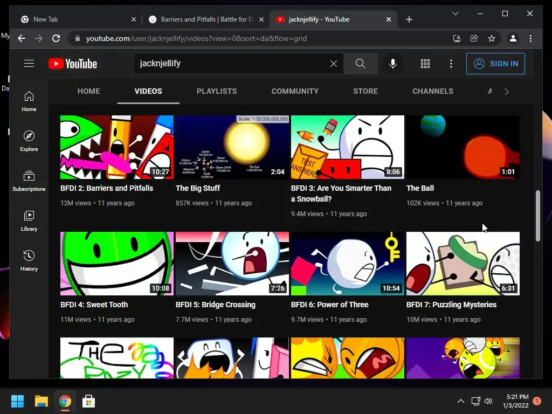Image resolution: width=552 pixels, height=414 pixels.
Task: Open File Explorer from the taskbar
Action: coord(41,401)
